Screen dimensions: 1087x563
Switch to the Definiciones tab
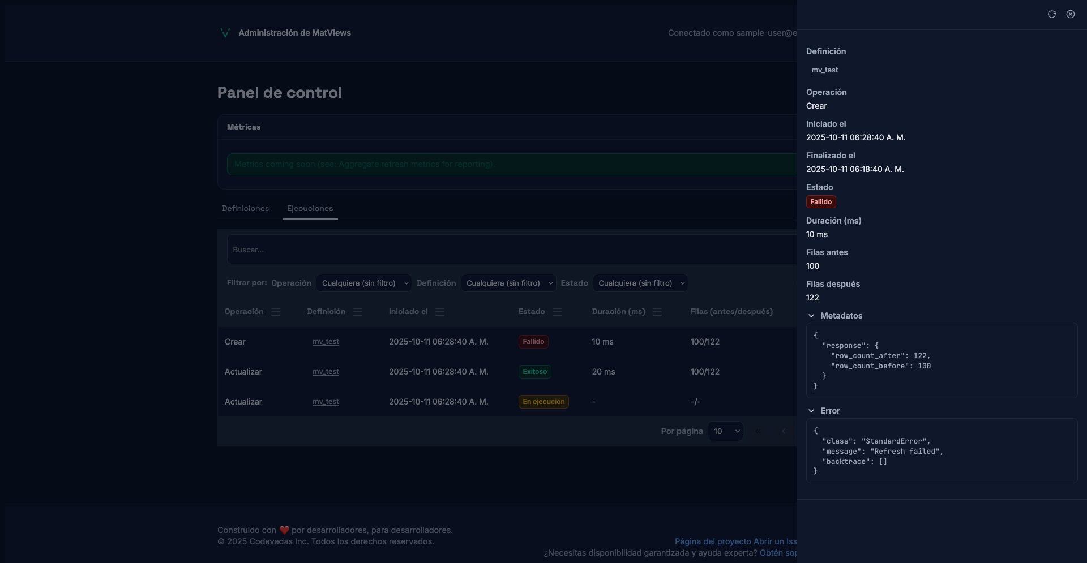[x=245, y=209]
